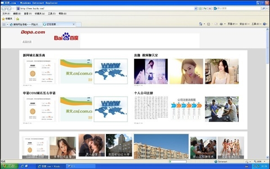Click the home icon in command bar
270x169 pixels.
point(201,24)
